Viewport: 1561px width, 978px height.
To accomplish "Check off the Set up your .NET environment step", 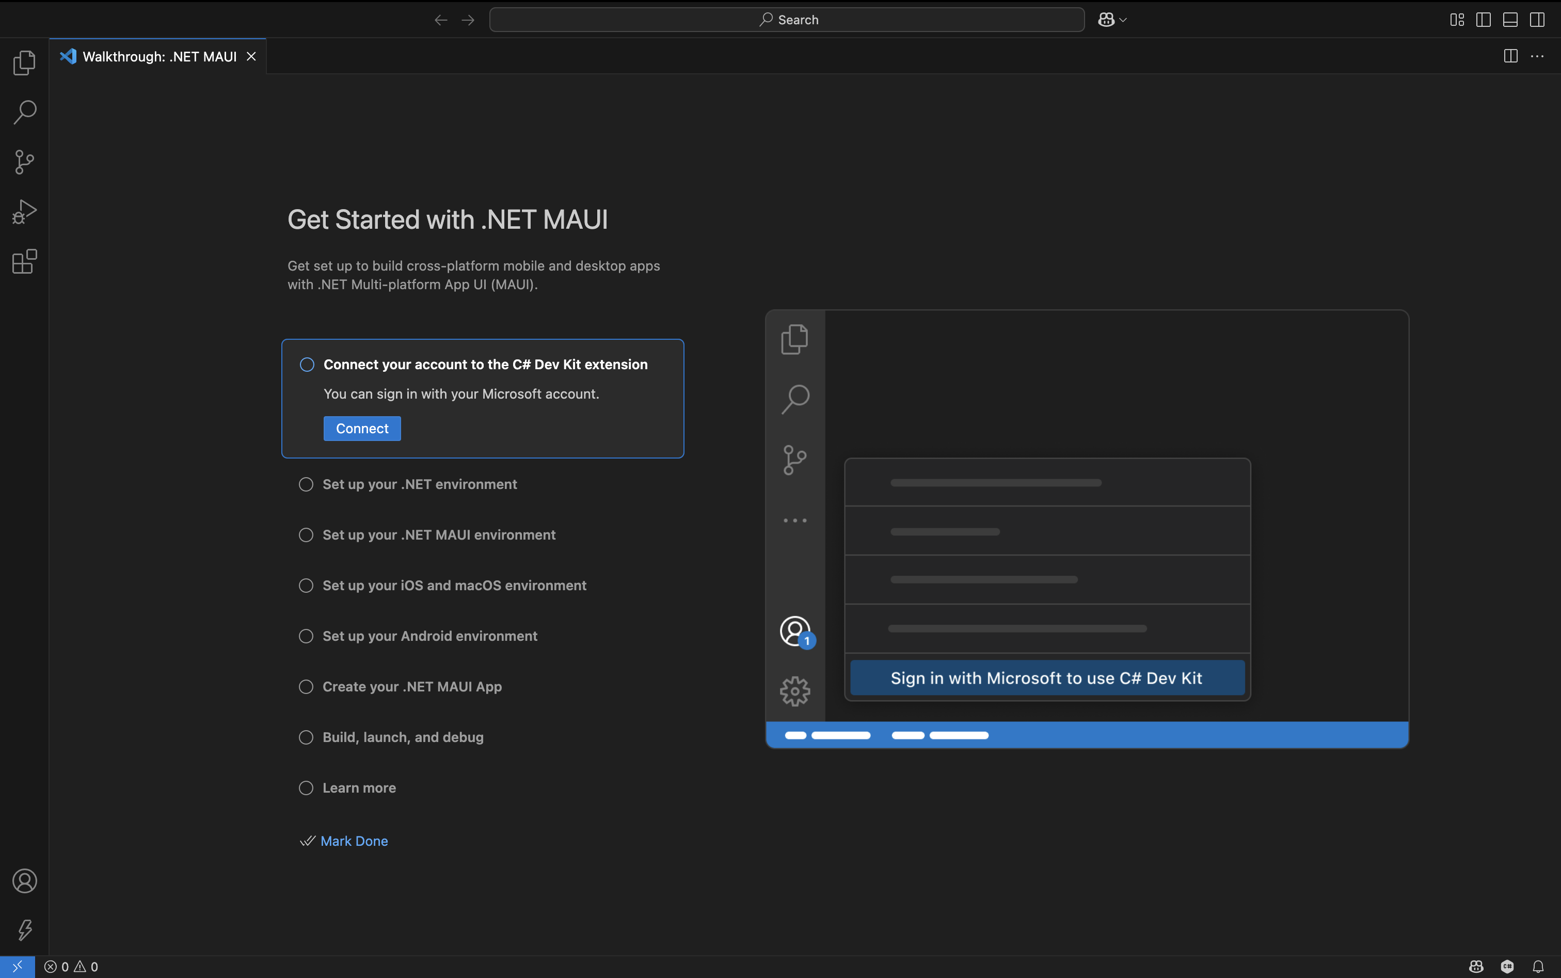I will tap(306, 484).
